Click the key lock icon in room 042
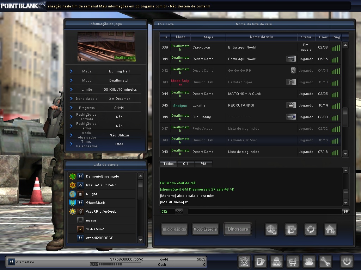The height and width of the screenshot is (270, 361). tap(293, 70)
